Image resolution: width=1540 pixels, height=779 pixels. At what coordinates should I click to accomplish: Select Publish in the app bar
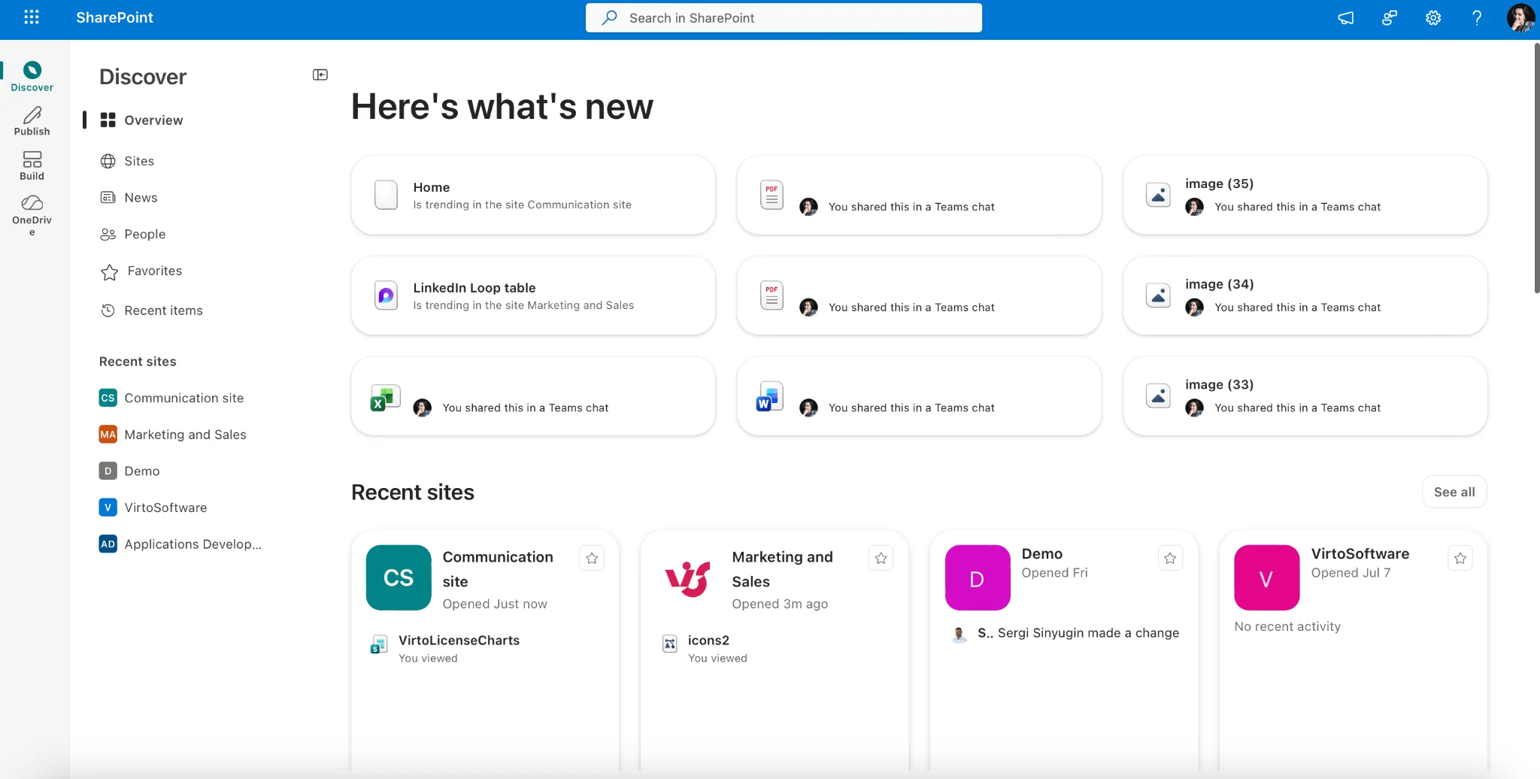coord(32,121)
